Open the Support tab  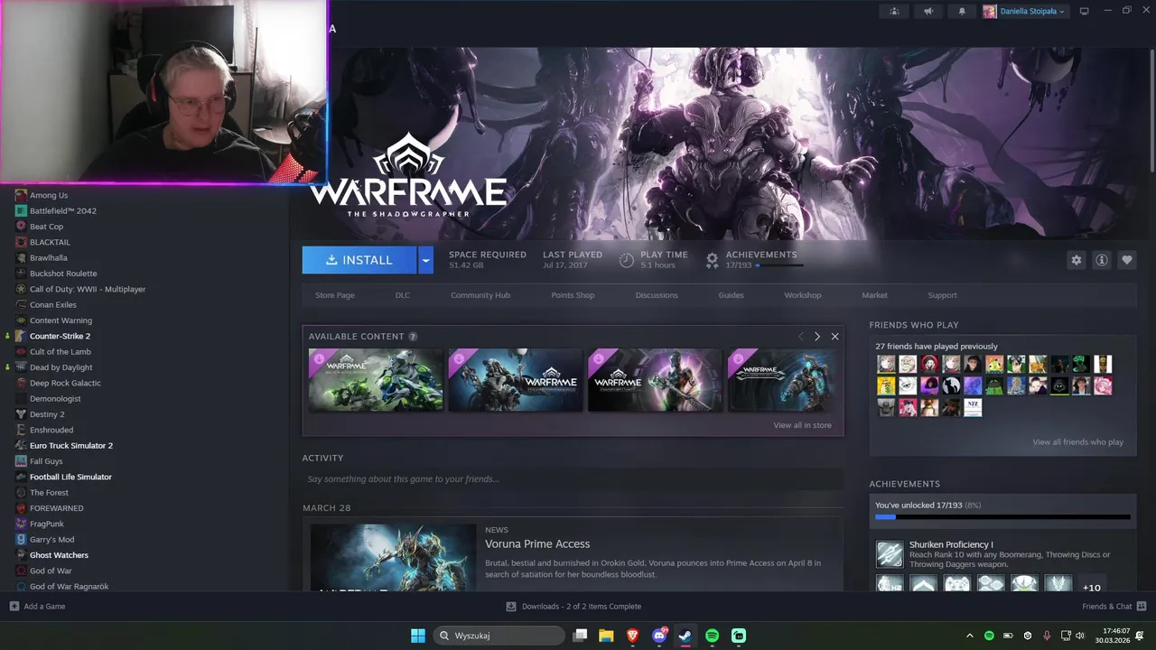(942, 295)
